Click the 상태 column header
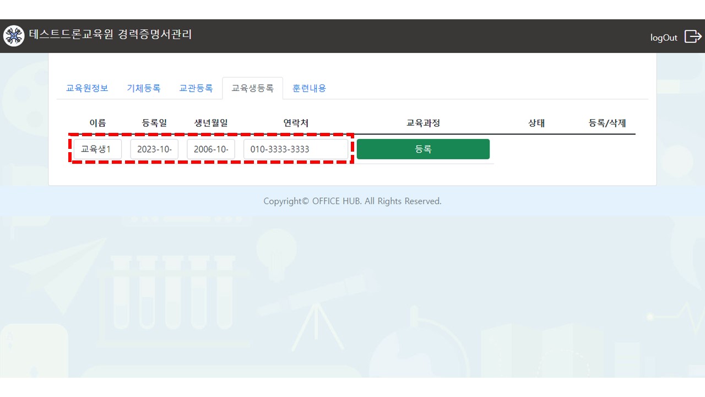705x397 pixels. point(536,123)
